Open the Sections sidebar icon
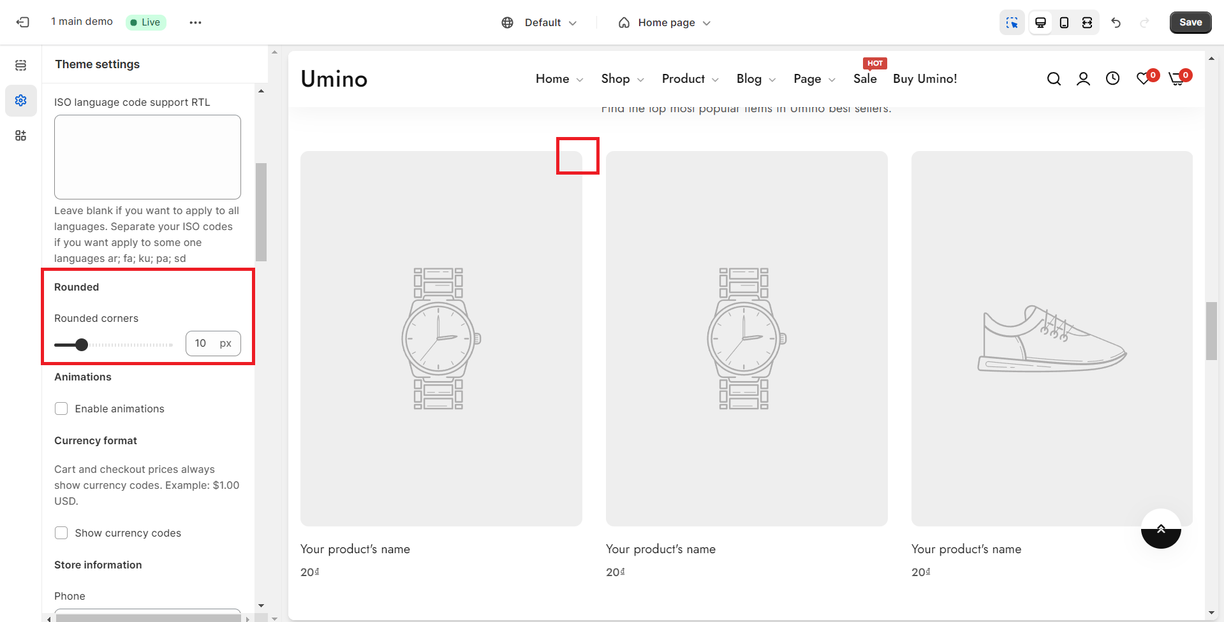This screenshot has height=622, width=1224. click(21, 65)
